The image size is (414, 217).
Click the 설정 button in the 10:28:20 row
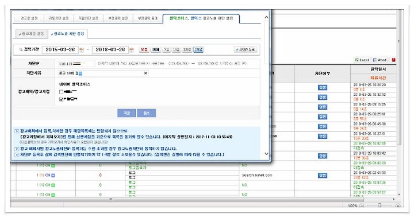(323, 87)
